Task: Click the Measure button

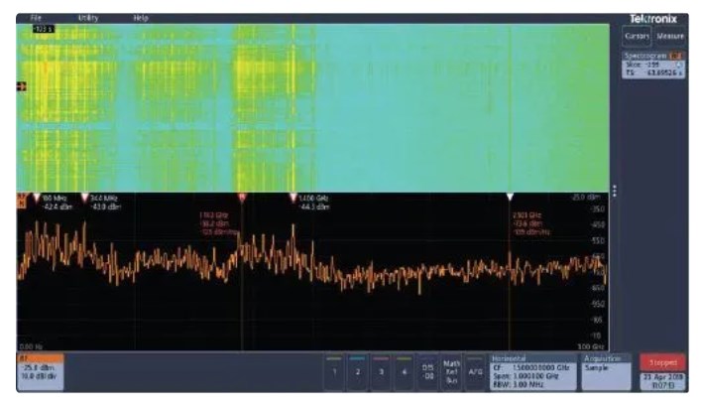Action: 669,37
